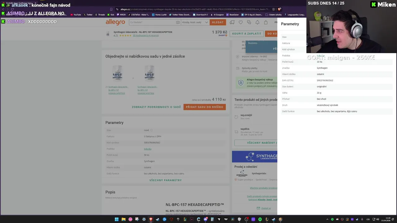Open Epic Games launcher from the taskbar
This screenshot has height=223, width=397.
[x=178, y=219]
